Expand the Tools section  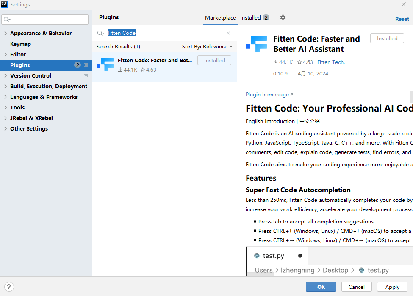point(6,107)
